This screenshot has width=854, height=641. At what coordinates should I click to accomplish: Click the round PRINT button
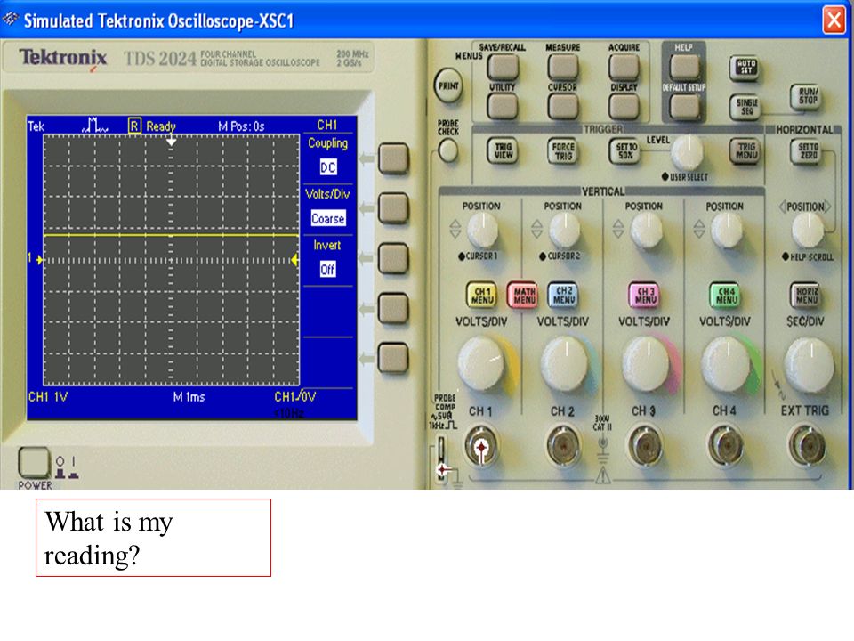coord(448,86)
